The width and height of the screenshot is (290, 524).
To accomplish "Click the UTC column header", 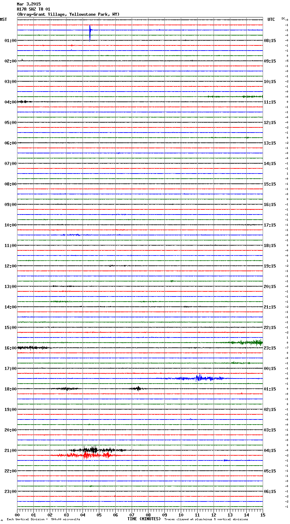I will 271,19.
